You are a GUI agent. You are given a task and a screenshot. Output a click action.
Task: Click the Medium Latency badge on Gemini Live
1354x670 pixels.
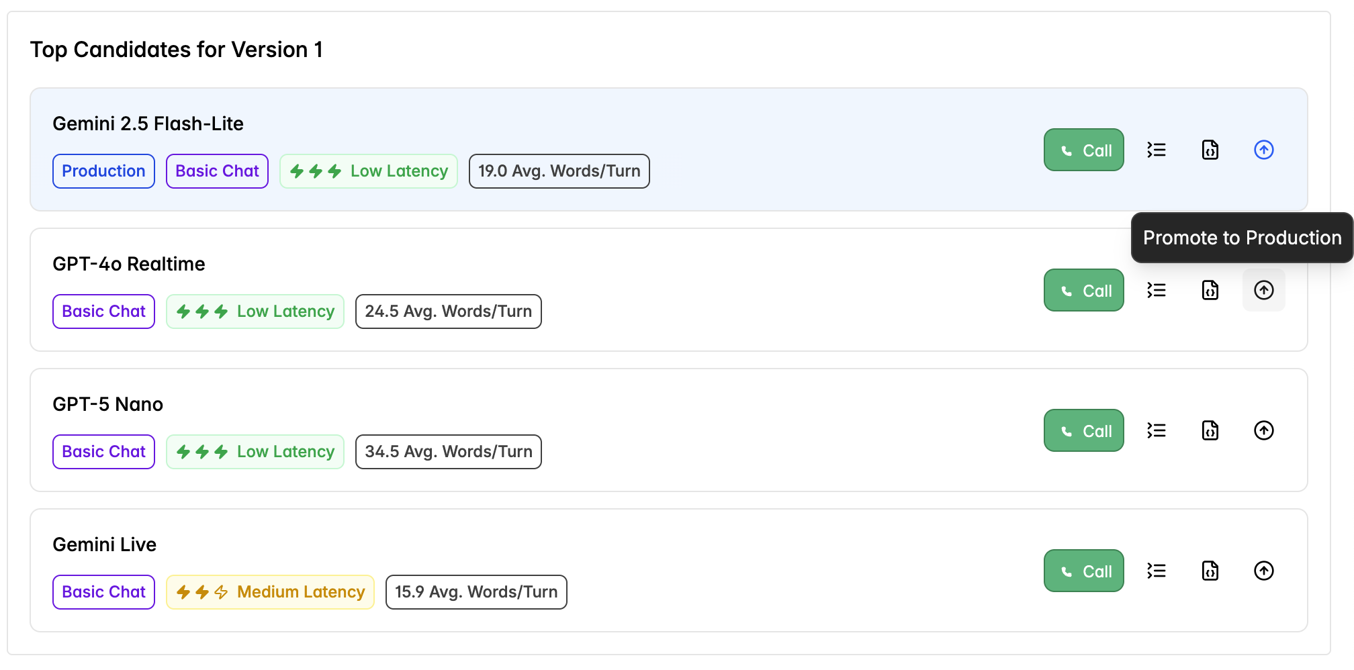point(270,592)
